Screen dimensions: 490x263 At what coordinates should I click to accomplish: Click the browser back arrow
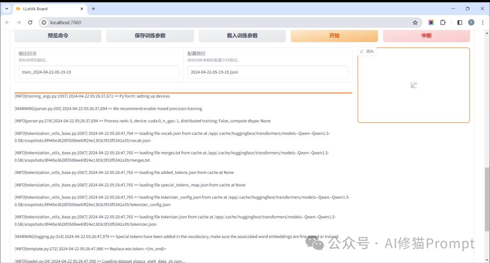point(8,23)
